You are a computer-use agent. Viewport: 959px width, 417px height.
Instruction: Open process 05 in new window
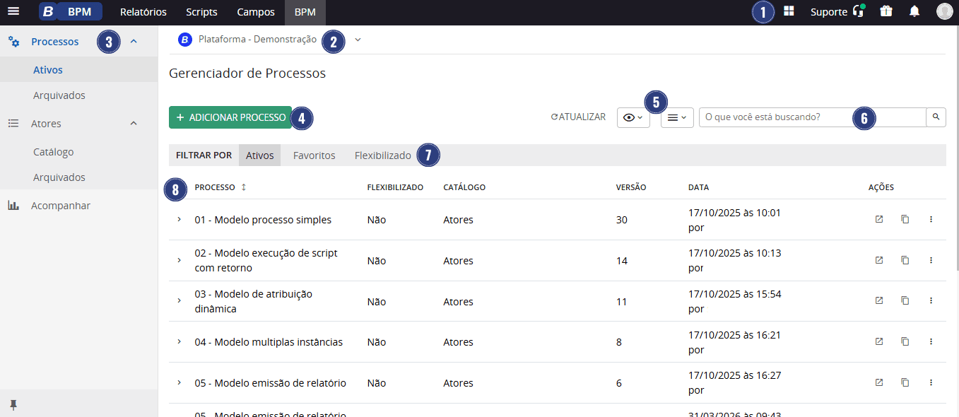879,383
